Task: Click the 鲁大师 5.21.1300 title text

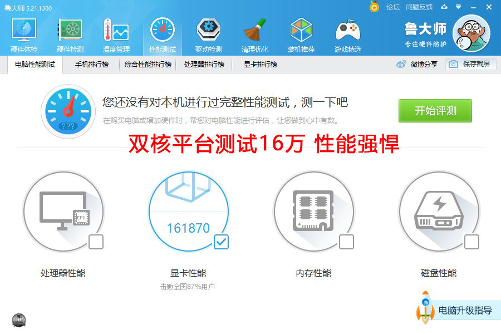Action: click(x=28, y=8)
